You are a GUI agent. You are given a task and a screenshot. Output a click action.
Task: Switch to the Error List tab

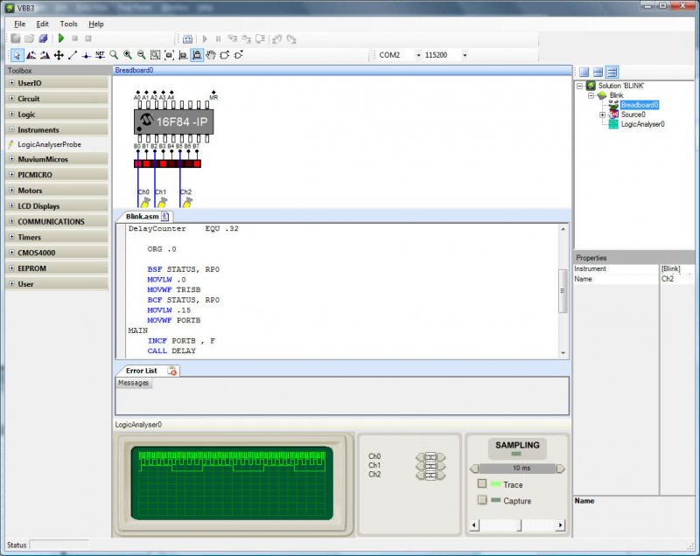(x=141, y=371)
